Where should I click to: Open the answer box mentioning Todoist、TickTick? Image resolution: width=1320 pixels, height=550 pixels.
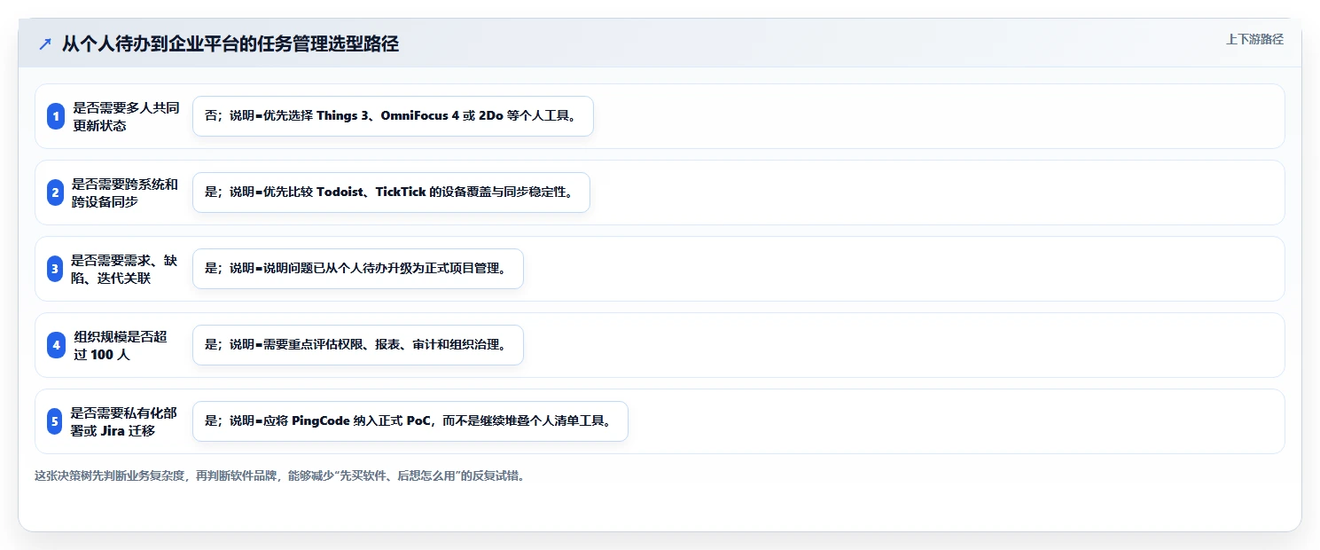coord(391,192)
